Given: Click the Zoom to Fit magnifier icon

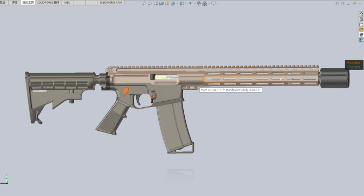Looking at the screenshot, I should [x=144, y=3].
